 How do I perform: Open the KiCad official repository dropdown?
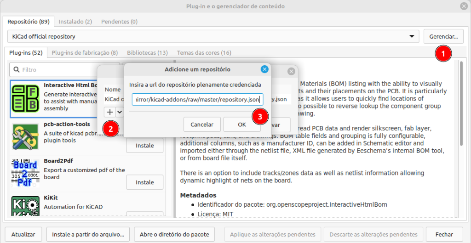(213, 37)
